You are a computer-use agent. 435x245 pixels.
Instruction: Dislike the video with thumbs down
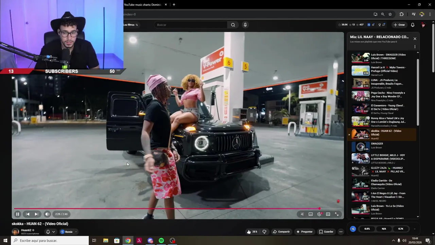(264, 232)
